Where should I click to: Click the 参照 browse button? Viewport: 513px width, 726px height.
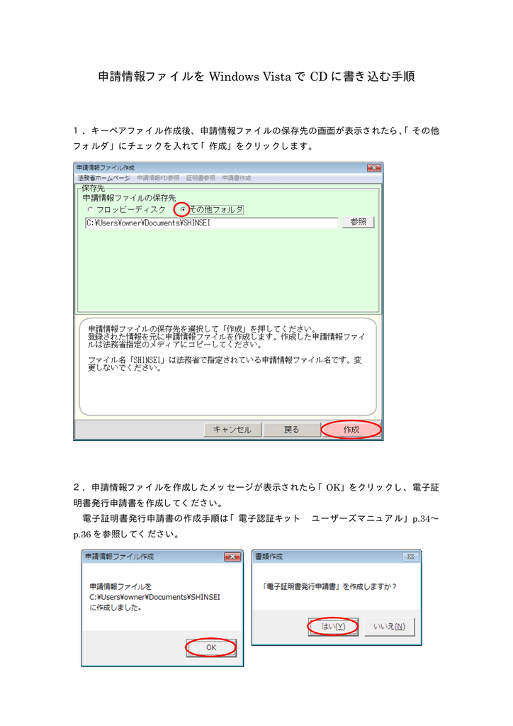358,222
